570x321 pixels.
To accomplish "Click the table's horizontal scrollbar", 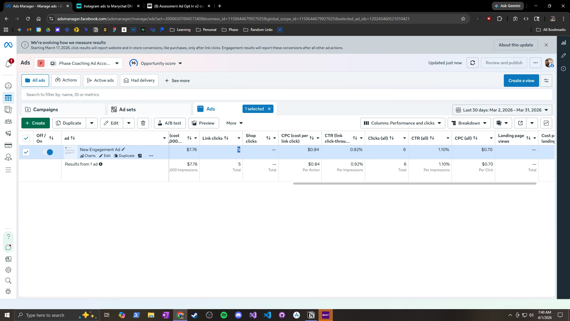I will (414, 184).
